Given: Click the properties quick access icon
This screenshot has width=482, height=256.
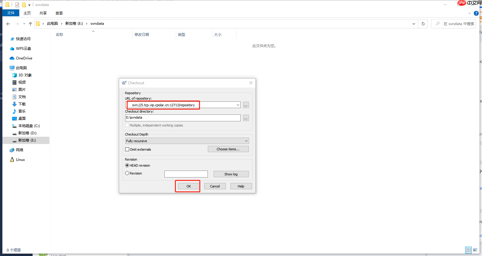Looking at the screenshot, I should click(17, 5).
